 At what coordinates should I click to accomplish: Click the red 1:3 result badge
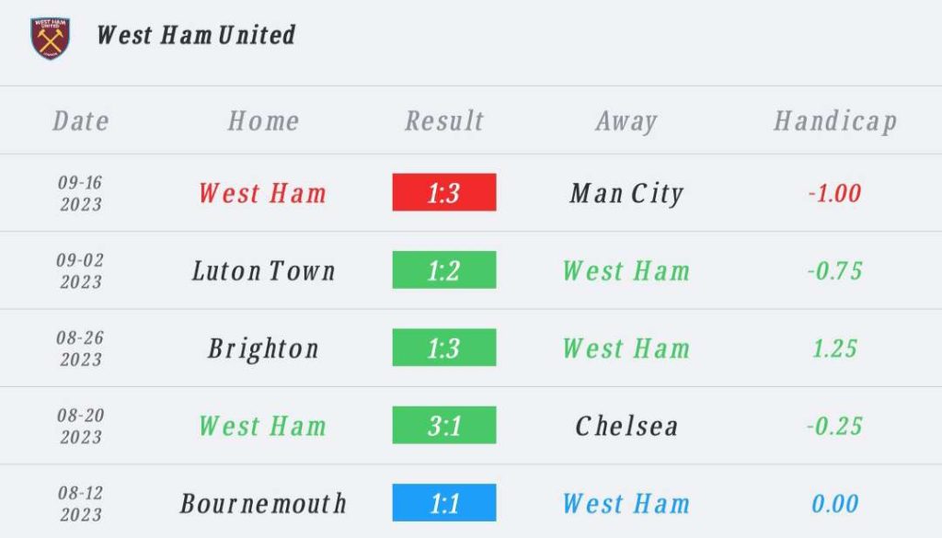[444, 193]
